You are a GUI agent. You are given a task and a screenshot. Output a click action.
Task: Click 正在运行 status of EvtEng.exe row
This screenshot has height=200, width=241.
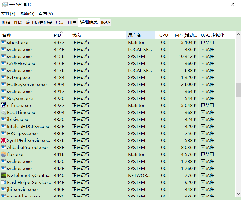point(81,78)
